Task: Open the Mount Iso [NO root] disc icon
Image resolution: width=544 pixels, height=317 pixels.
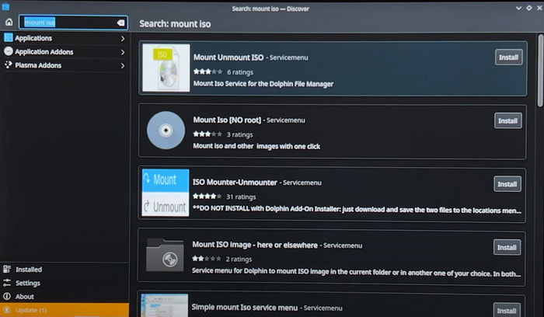Action: (x=166, y=131)
